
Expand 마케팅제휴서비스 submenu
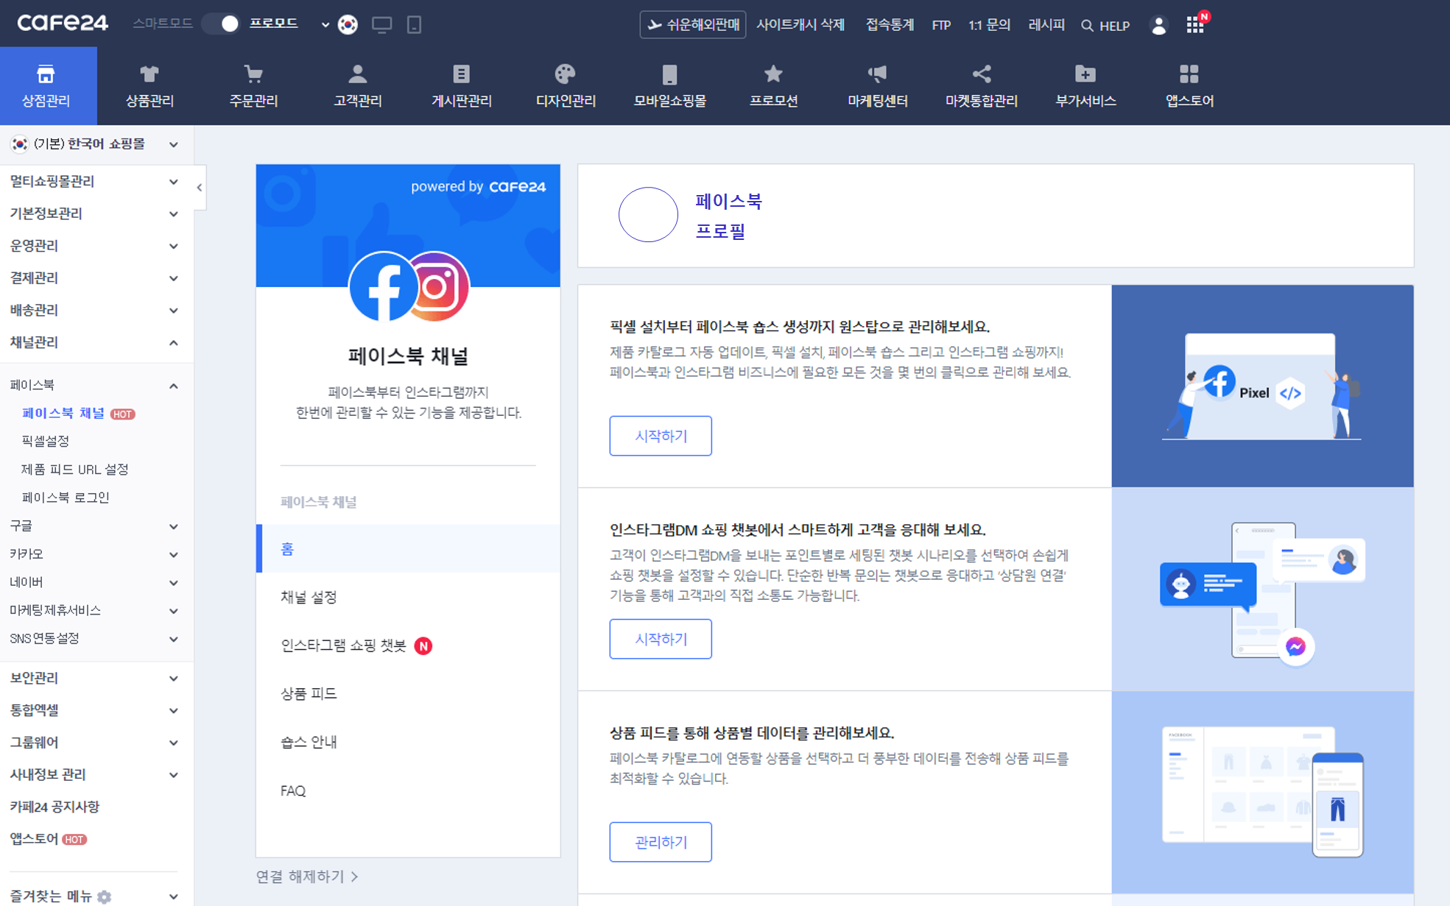96,610
